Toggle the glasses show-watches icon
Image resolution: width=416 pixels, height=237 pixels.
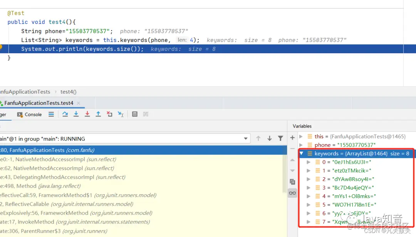292,193
